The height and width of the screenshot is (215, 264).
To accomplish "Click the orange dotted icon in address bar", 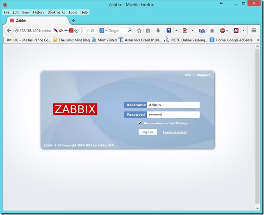I will pos(82,30).
